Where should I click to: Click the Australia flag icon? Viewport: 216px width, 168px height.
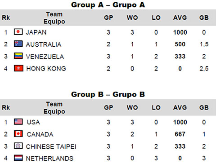point(18,44)
